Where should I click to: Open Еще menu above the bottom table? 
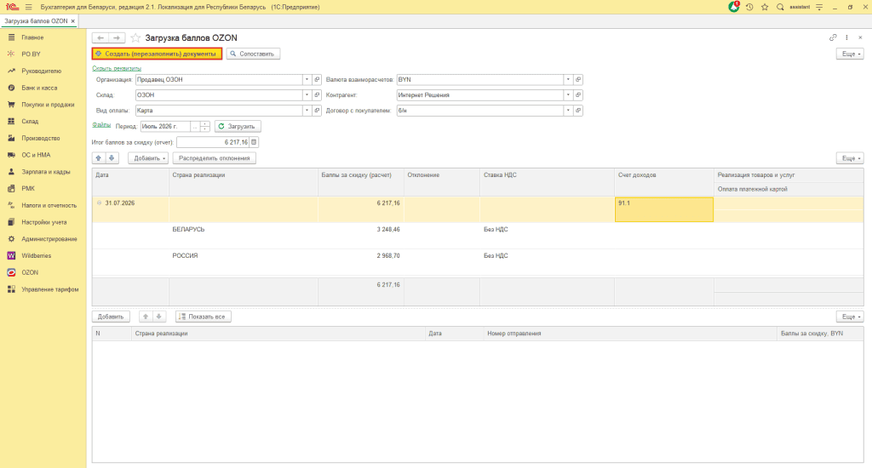pos(851,317)
